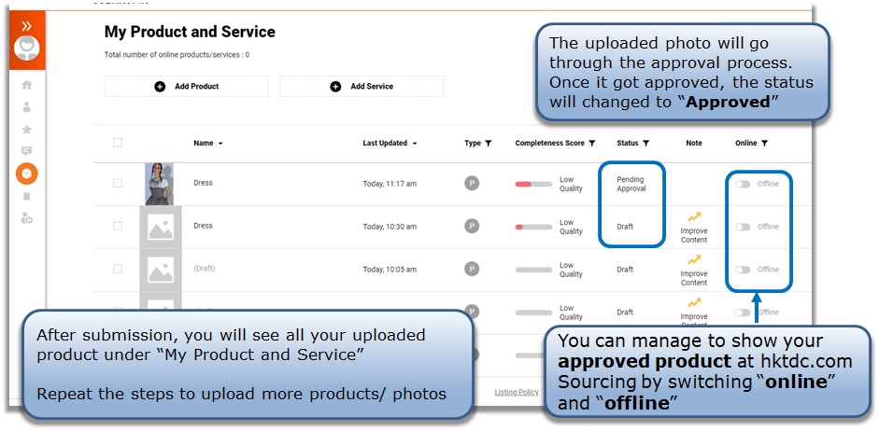Click Dress name in 11:17 am row

coord(203,183)
